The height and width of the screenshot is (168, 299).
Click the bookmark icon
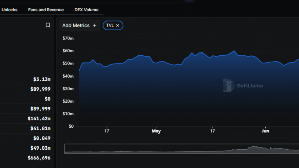(48, 25)
